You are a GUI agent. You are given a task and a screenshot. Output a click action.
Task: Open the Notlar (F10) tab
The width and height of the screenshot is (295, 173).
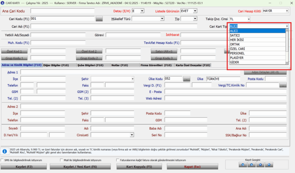pyautogui.click(x=120, y=65)
